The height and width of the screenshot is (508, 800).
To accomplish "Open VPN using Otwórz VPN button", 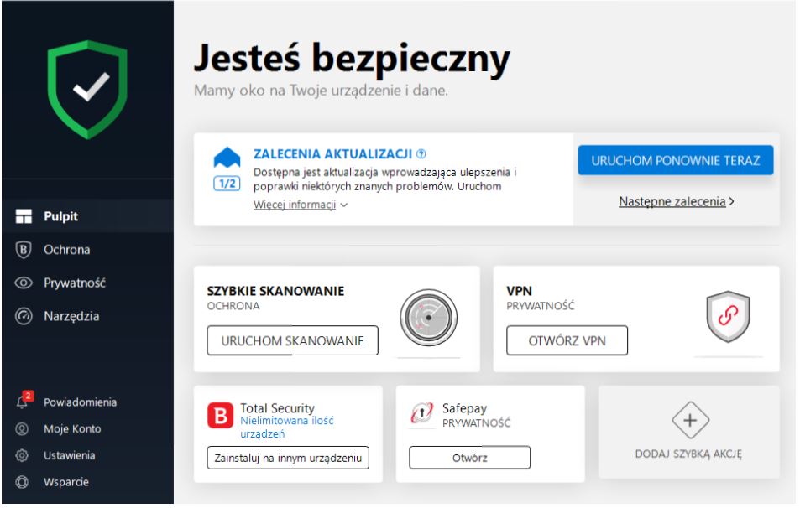I will (x=566, y=341).
